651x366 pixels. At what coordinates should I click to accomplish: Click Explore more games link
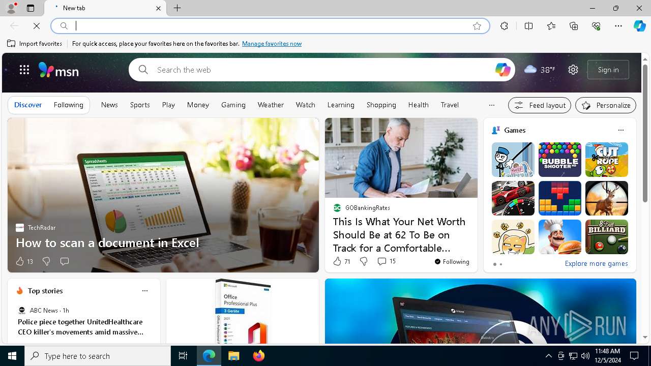click(596, 264)
